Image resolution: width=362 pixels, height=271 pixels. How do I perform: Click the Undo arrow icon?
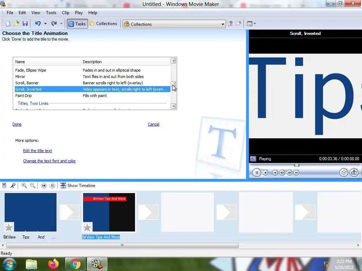pos(38,24)
